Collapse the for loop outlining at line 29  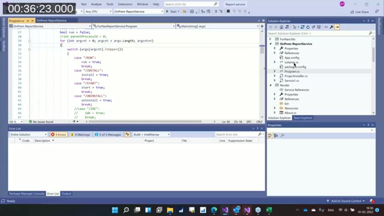tap(29, 41)
